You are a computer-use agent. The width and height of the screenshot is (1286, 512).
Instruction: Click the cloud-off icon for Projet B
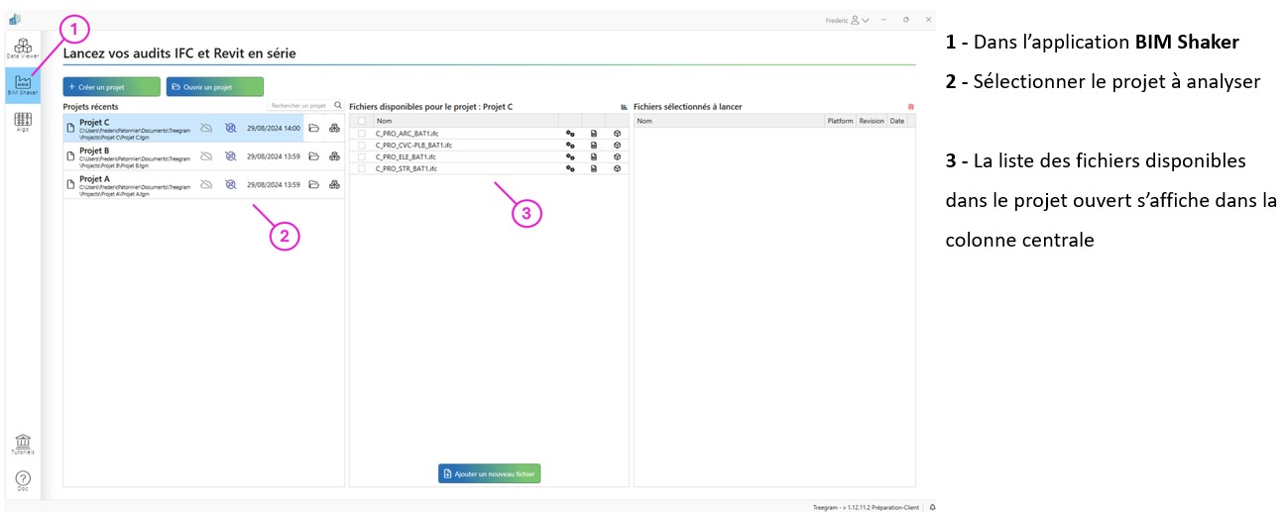[x=206, y=156]
